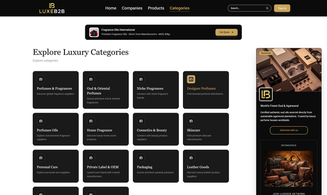The height and width of the screenshot is (195, 327).
Task: Click the sponsored sunglasses and perfume image
Action: 289,70
